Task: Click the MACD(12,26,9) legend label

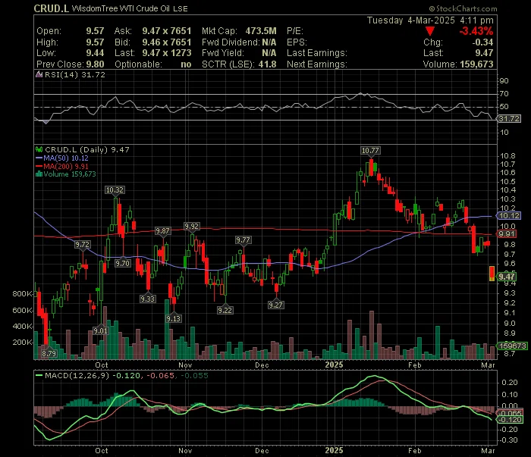Action: [x=77, y=375]
